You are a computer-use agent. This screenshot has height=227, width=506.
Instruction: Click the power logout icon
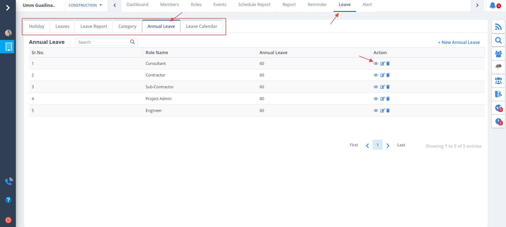[x=8, y=220]
